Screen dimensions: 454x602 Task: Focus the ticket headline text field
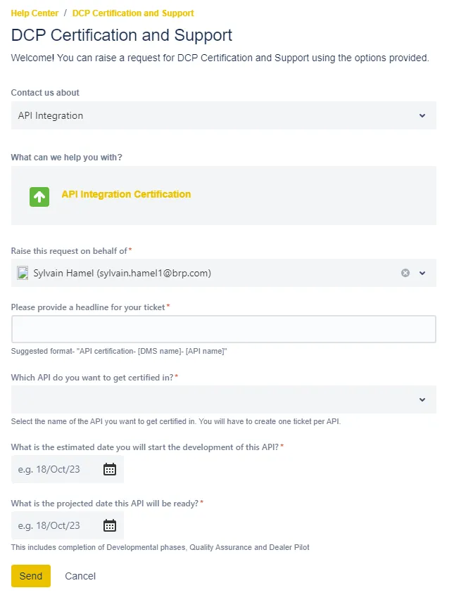tap(223, 329)
